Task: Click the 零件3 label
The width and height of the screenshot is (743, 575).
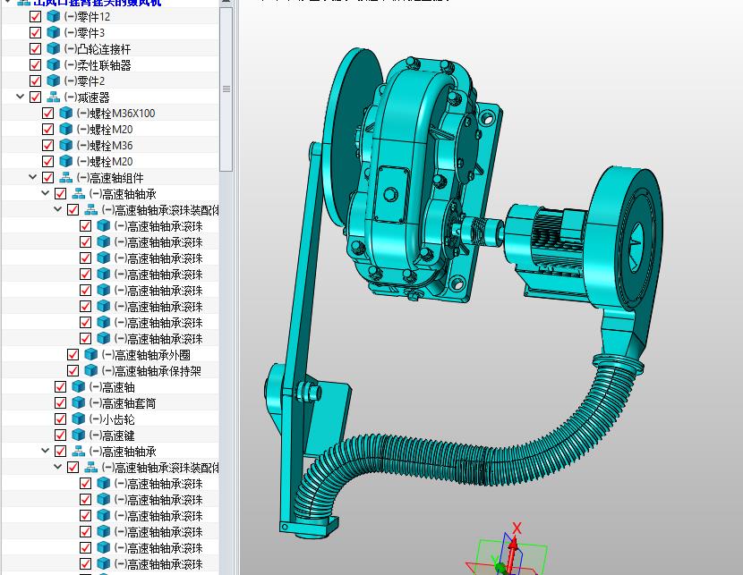Action: pyautogui.click(x=85, y=33)
